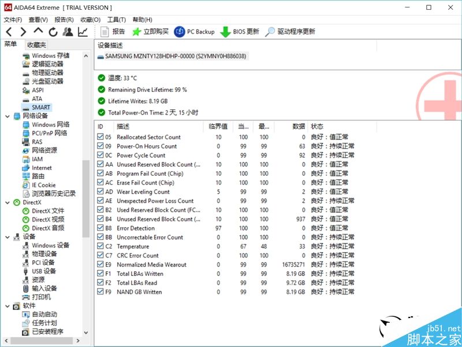Toggle the Error Detection checkbox
Screen dimensions: 462x347
click(100, 228)
